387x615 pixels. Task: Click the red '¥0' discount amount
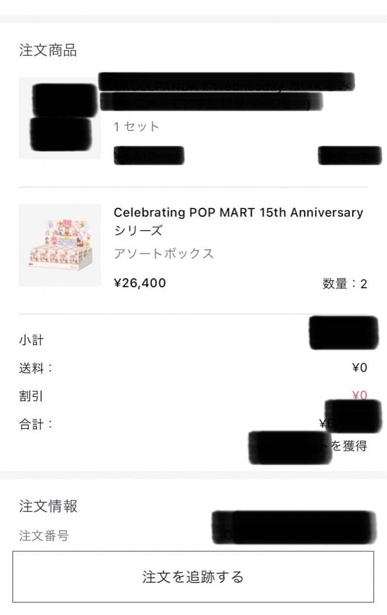click(x=359, y=394)
